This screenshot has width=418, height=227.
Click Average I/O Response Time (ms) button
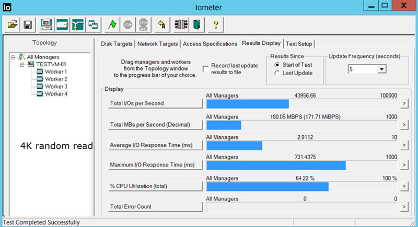[x=155, y=145]
